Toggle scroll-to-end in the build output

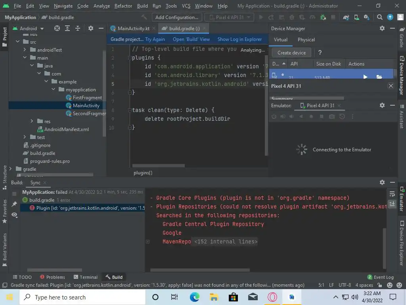click(x=392, y=204)
